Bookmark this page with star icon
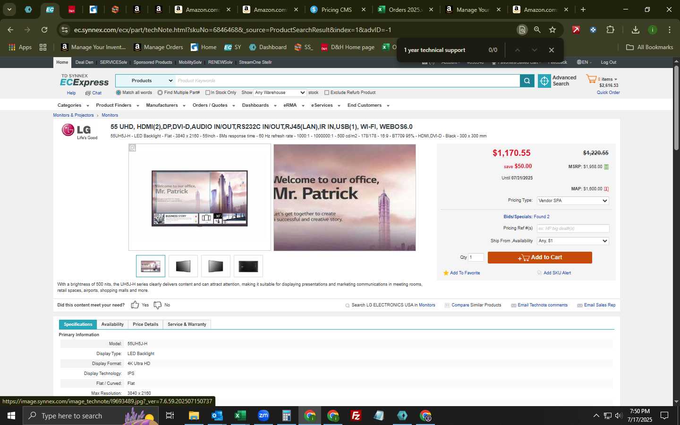This screenshot has width=680, height=425. click(x=552, y=30)
